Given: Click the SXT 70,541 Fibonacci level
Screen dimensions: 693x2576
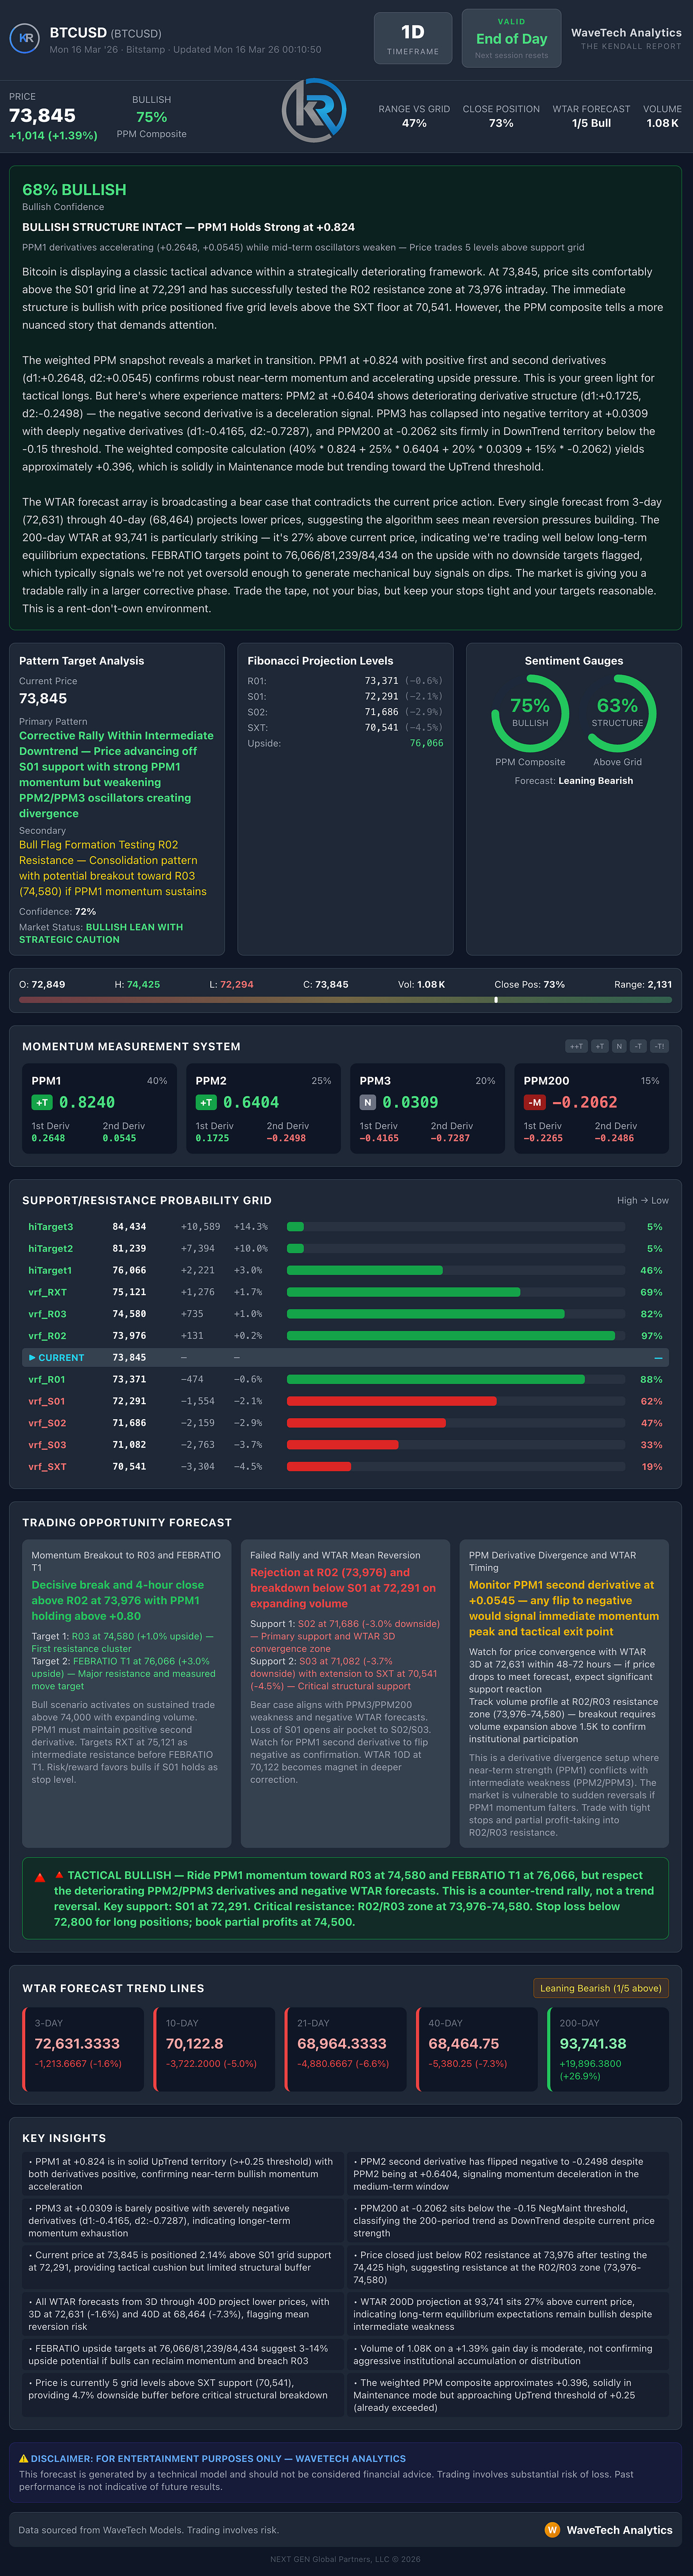Looking at the screenshot, I should (345, 727).
